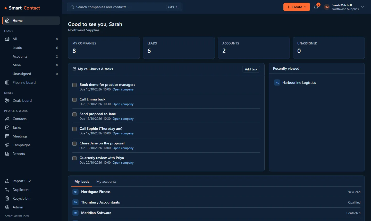This screenshot has height=221, width=371.
Task: Open Northgate Fitness lead row
Action: [216, 192]
